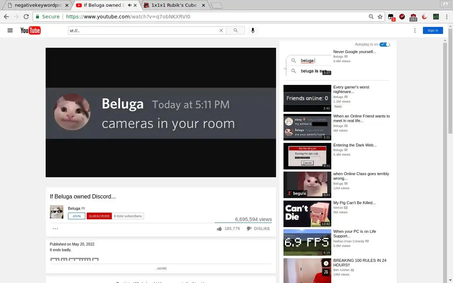453x283 pixels.
Task: Click the page vertical scrollbar
Action: pyautogui.click(x=450, y=153)
